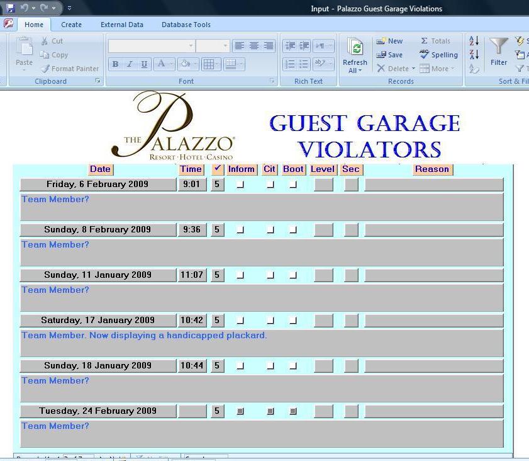Viewport: 529px width, 461px height.
Task: Click the empty Time field for Tuesday, 24 February 2009
Action: point(192,411)
